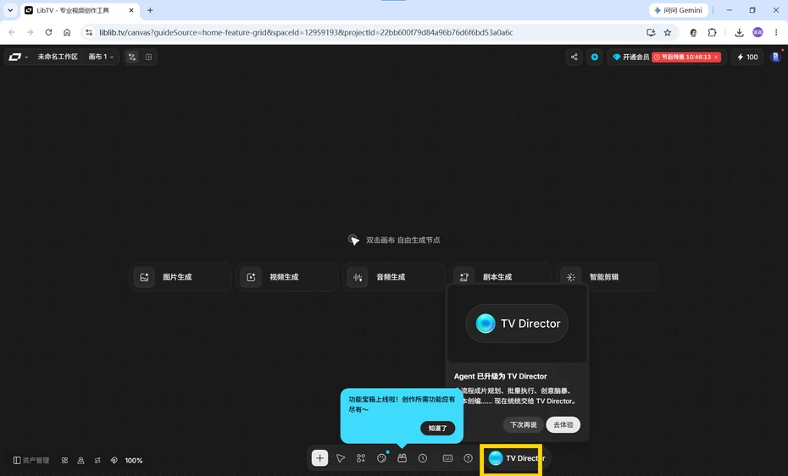Open the help question mark icon
Image resolution: width=788 pixels, height=476 pixels.
tap(468, 458)
